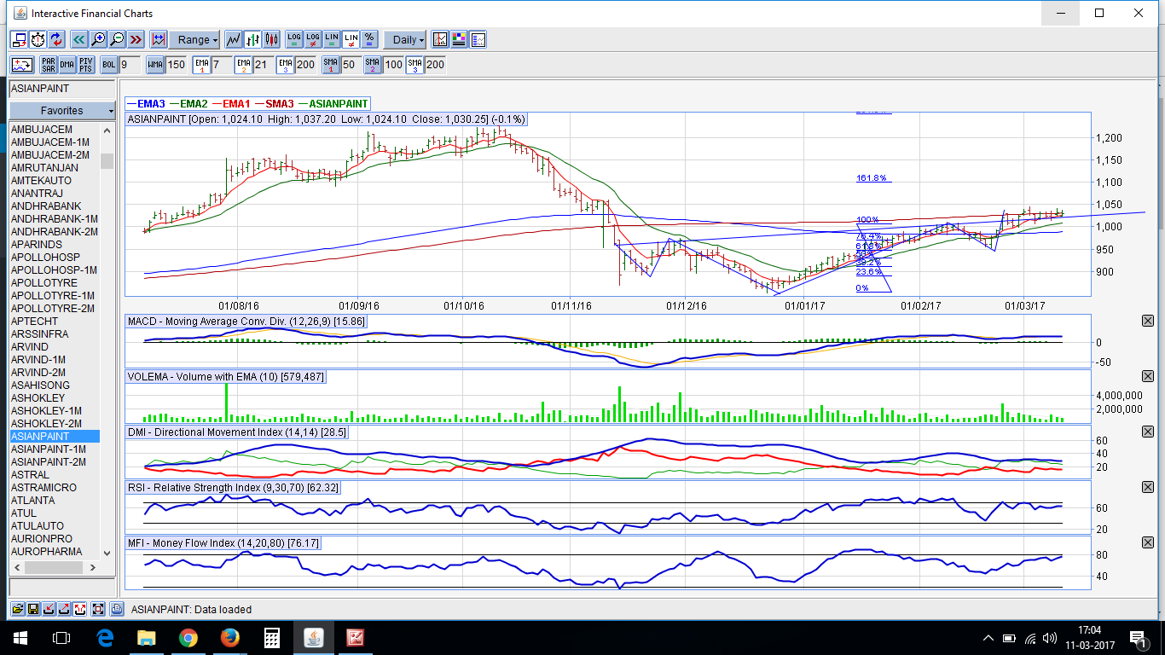1165x655 pixels.
Task: Click the drawing tools icon in second toolbar
Action: [x=22, y=65]
